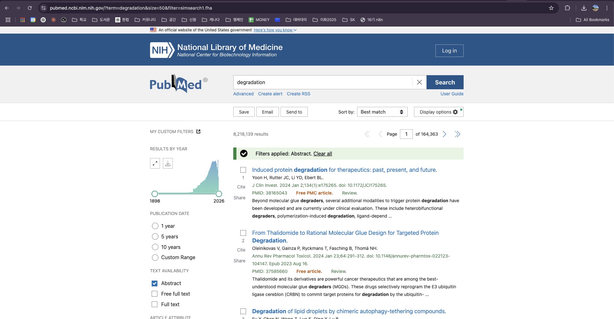614x319 pixels.
Task: Open the Send to menu
Action: 294,112
